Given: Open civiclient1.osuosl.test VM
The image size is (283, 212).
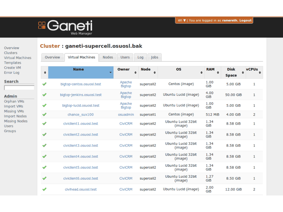Looking at the screenshot, I should (x=80, y=124).
